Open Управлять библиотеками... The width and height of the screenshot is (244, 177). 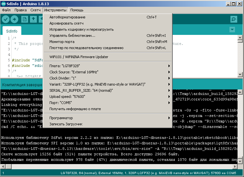click(x=107, y=36)
